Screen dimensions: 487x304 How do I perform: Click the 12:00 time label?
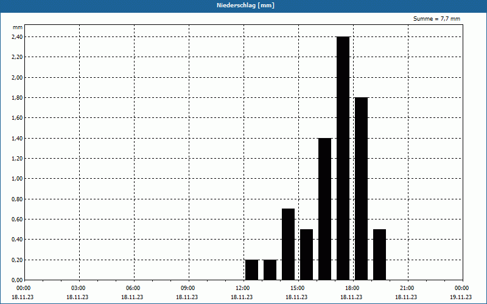(x=242, y=288)
